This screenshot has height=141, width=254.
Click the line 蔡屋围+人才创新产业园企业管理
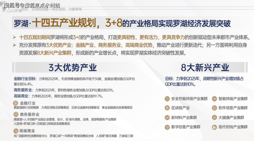pos(65,119)
